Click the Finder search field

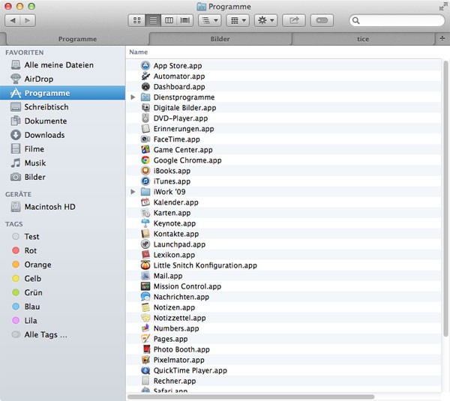pyautogui.click(x=397, y=20)
